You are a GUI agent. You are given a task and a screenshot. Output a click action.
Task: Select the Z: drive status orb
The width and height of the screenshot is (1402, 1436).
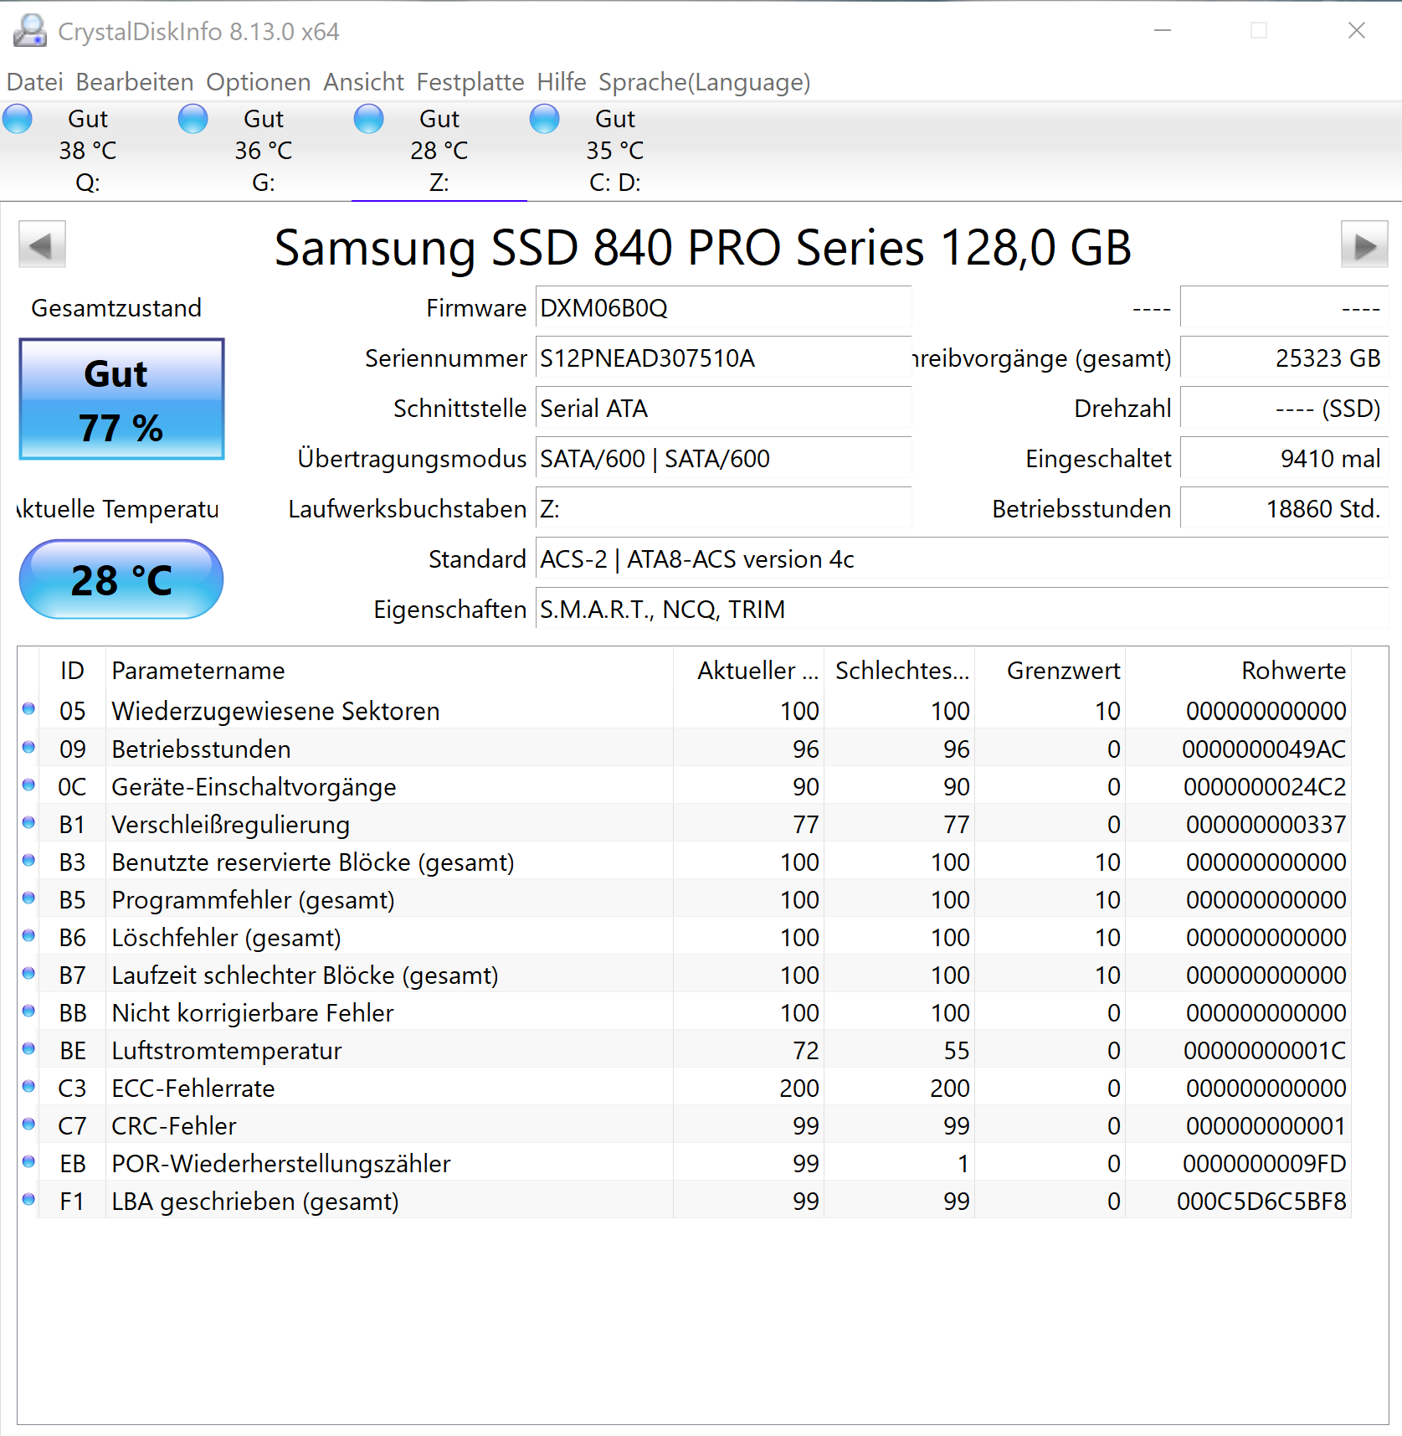pos(369,119)
